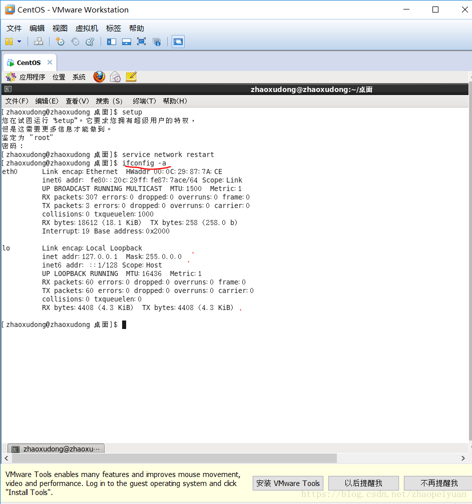The height and width of the screenshot is (504, 472).
Task: Click the 'service network restart' command text
Action: click(168, 154)
